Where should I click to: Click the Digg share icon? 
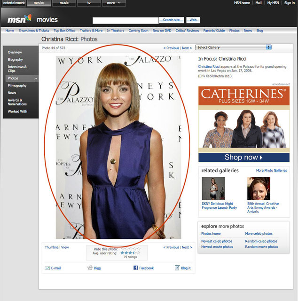[x=90, y=268]
